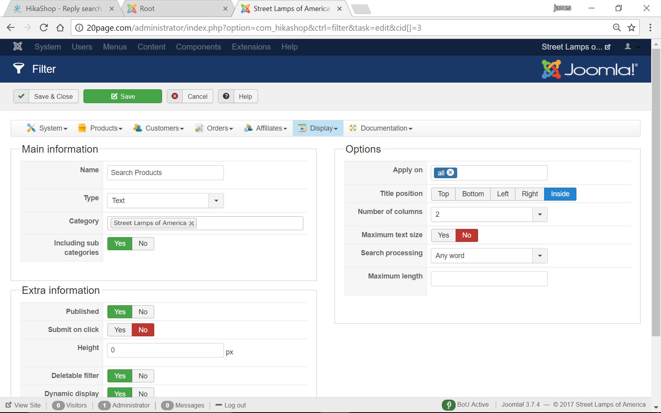The width and height of the screenshot is (661, 413).
Task: Click the browser address bar URL
Action: click(254, 28)
